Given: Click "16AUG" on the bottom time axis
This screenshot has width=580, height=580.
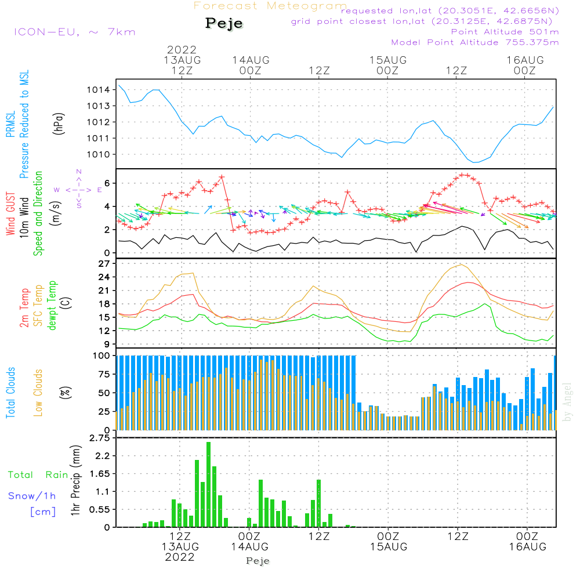Looking at the screenshot, I should [527, 547].
